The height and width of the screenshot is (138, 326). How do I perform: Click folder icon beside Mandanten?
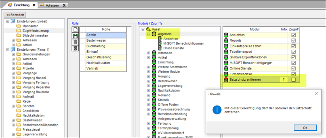coord(19,26)
